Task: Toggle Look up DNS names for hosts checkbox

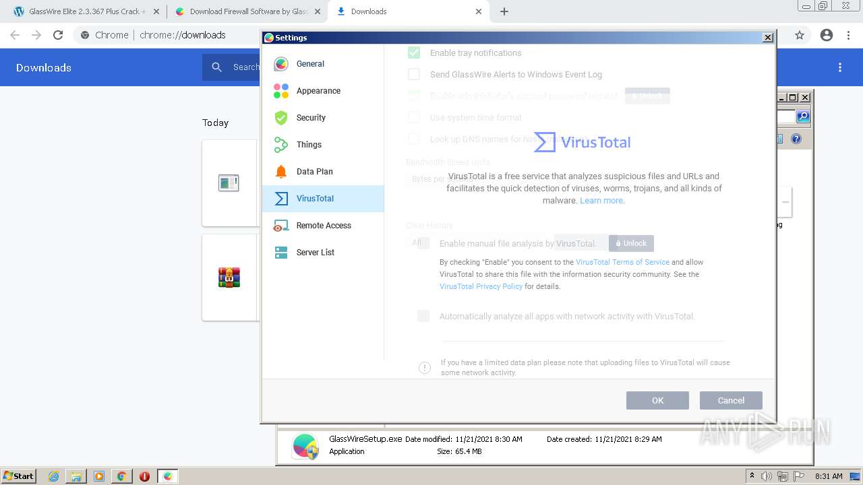Action: [414, 139]
